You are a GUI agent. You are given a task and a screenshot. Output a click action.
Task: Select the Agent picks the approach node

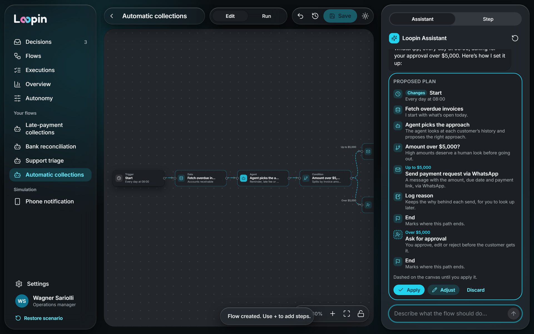[x=263, y=178]
